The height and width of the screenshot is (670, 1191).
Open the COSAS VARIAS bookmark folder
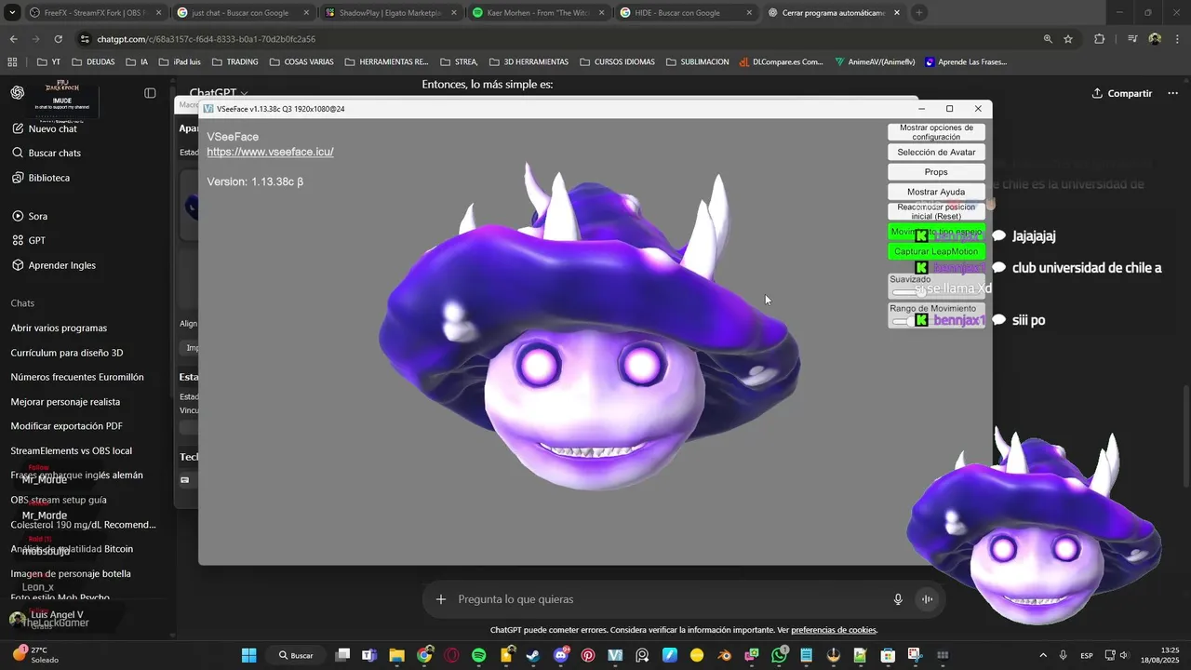tap(301, 62)
